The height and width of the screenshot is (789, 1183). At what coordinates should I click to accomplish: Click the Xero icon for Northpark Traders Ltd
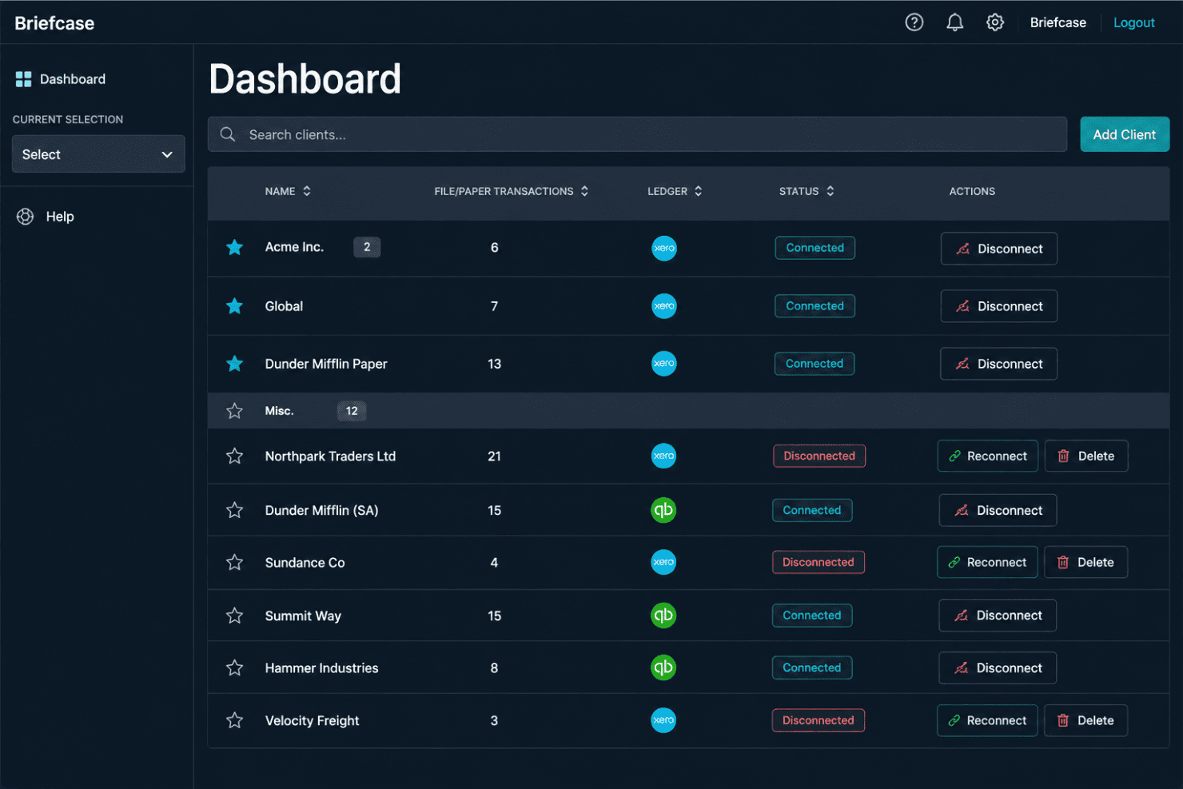click(x=663, y=456)
